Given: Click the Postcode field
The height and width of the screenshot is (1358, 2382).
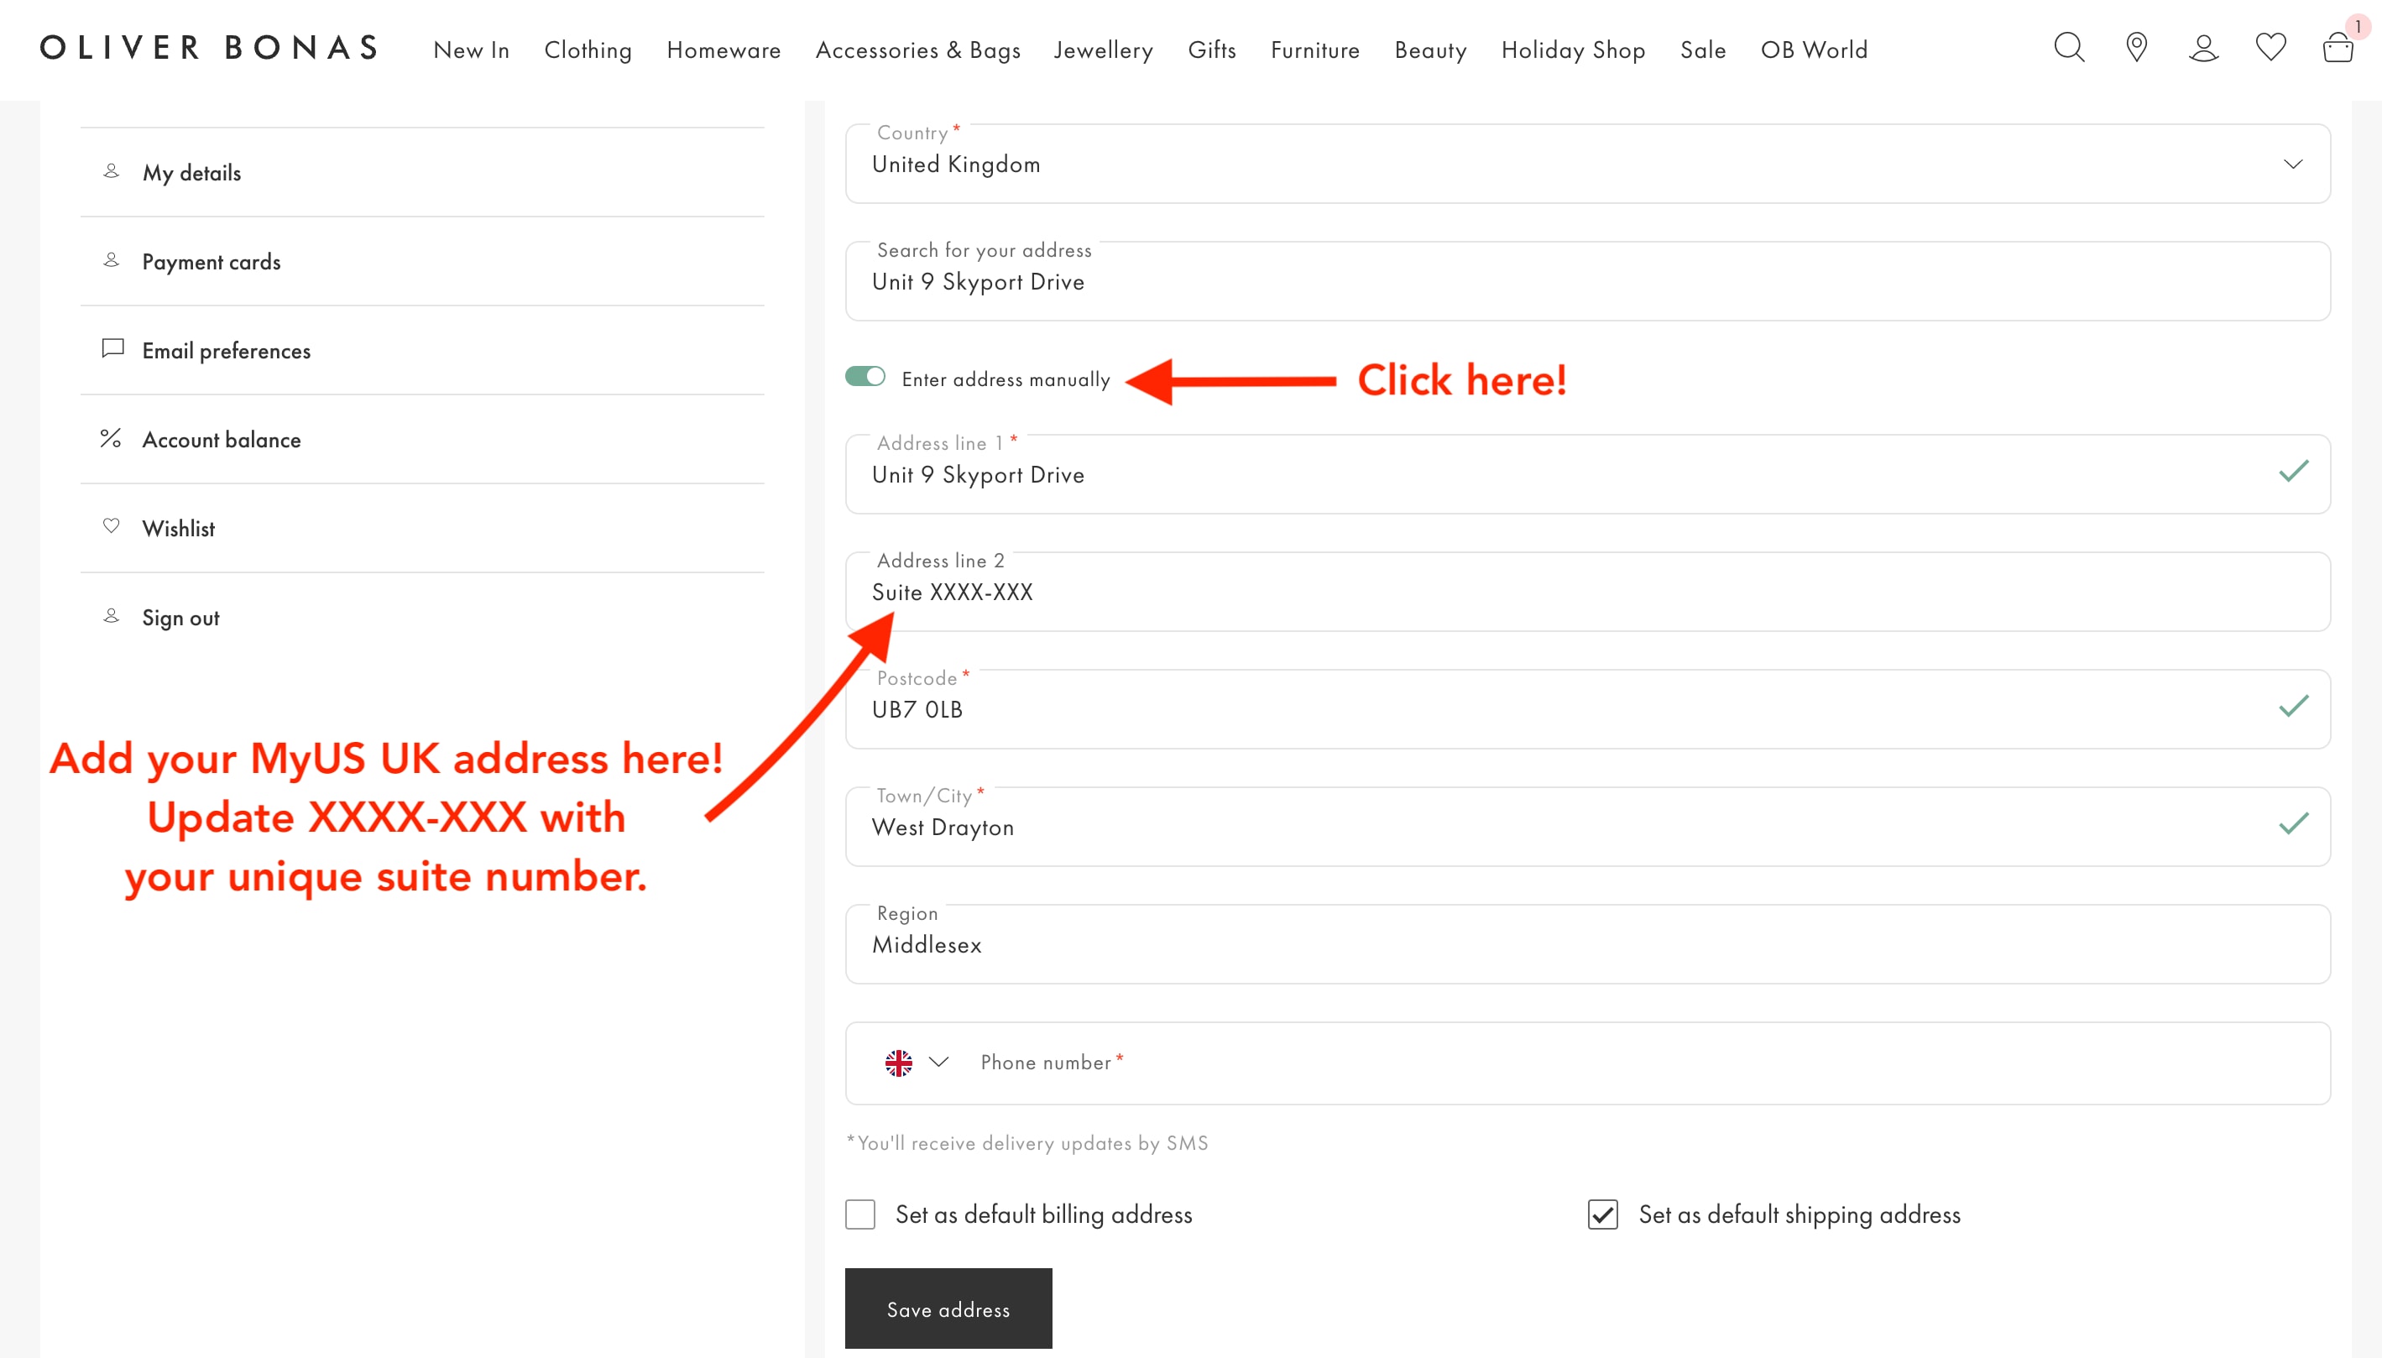Looking at the screenshot, I should (x=1587, y=710).
